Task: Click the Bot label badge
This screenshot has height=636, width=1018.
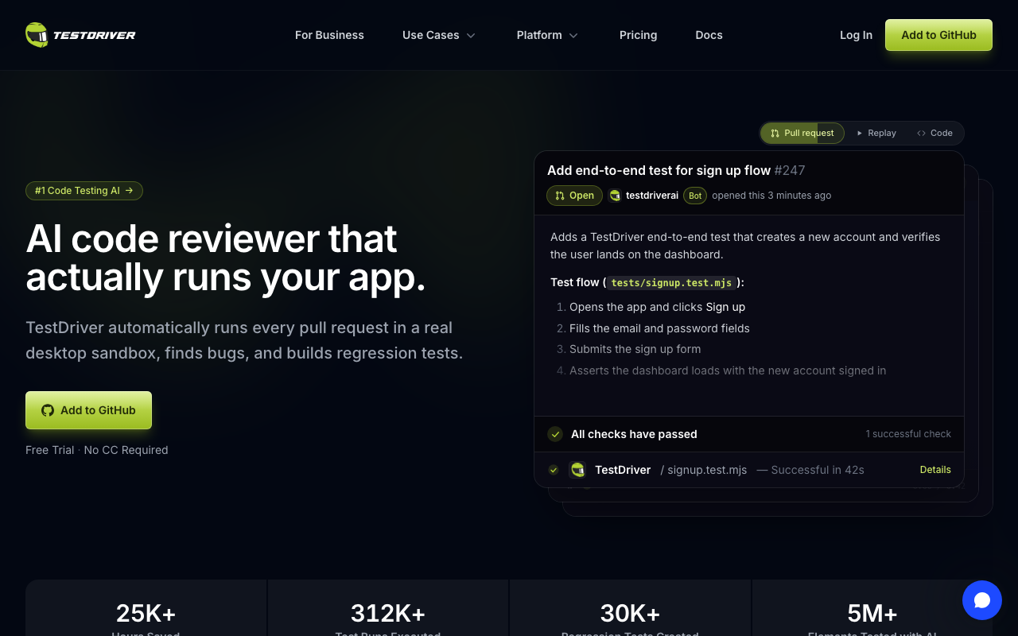Action: 695,196
